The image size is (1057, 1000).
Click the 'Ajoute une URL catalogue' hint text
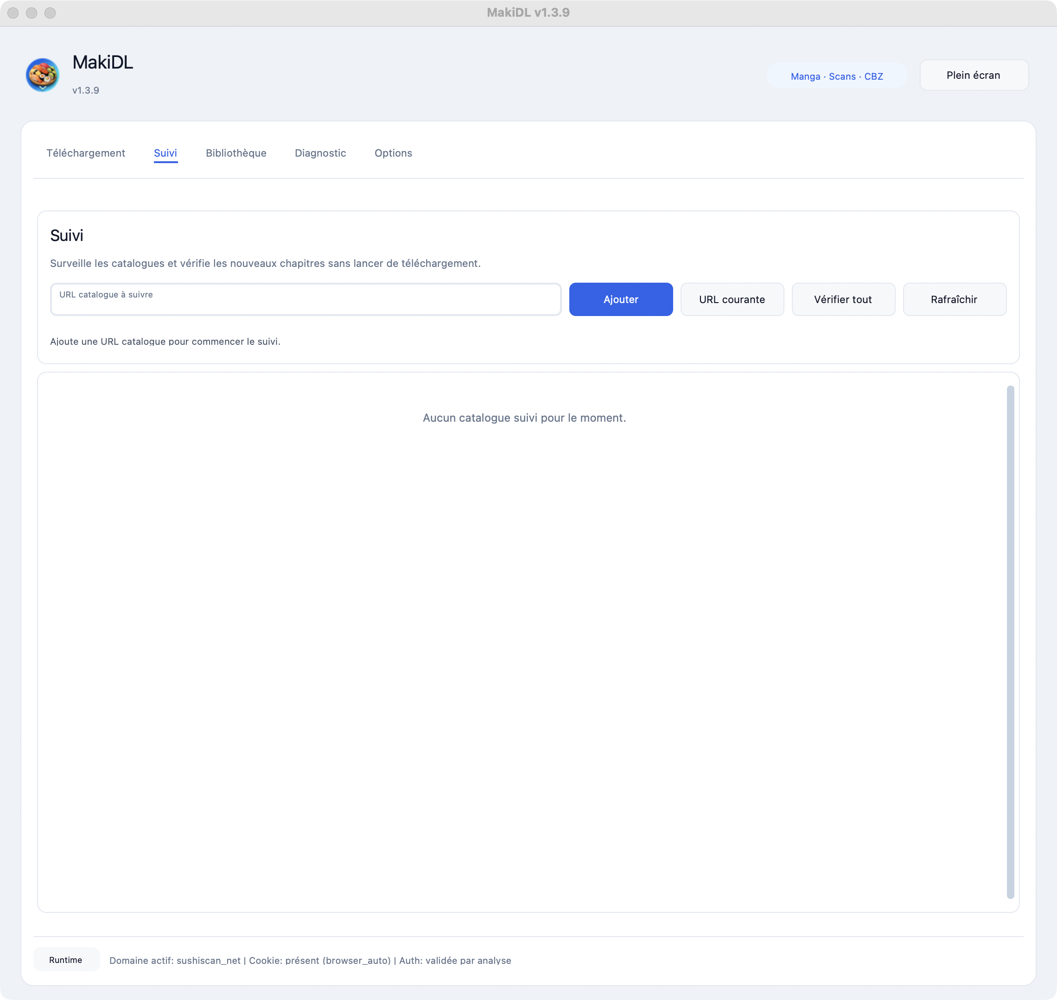166,341
